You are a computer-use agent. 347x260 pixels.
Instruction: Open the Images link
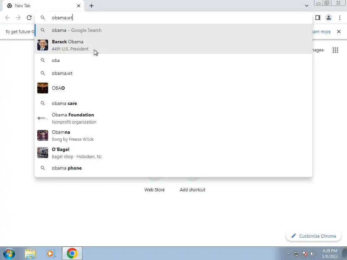[318, 50]
